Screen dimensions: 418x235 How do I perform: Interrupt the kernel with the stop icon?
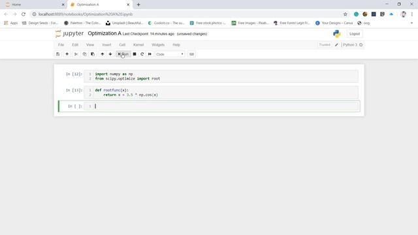(135, 54)
